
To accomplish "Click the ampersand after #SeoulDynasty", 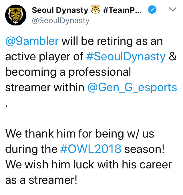I will pos(173,57).
